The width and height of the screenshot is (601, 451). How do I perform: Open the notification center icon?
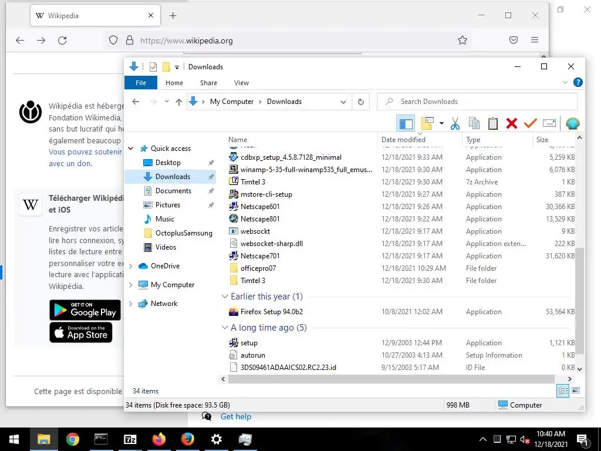click(x=583, y=440)
